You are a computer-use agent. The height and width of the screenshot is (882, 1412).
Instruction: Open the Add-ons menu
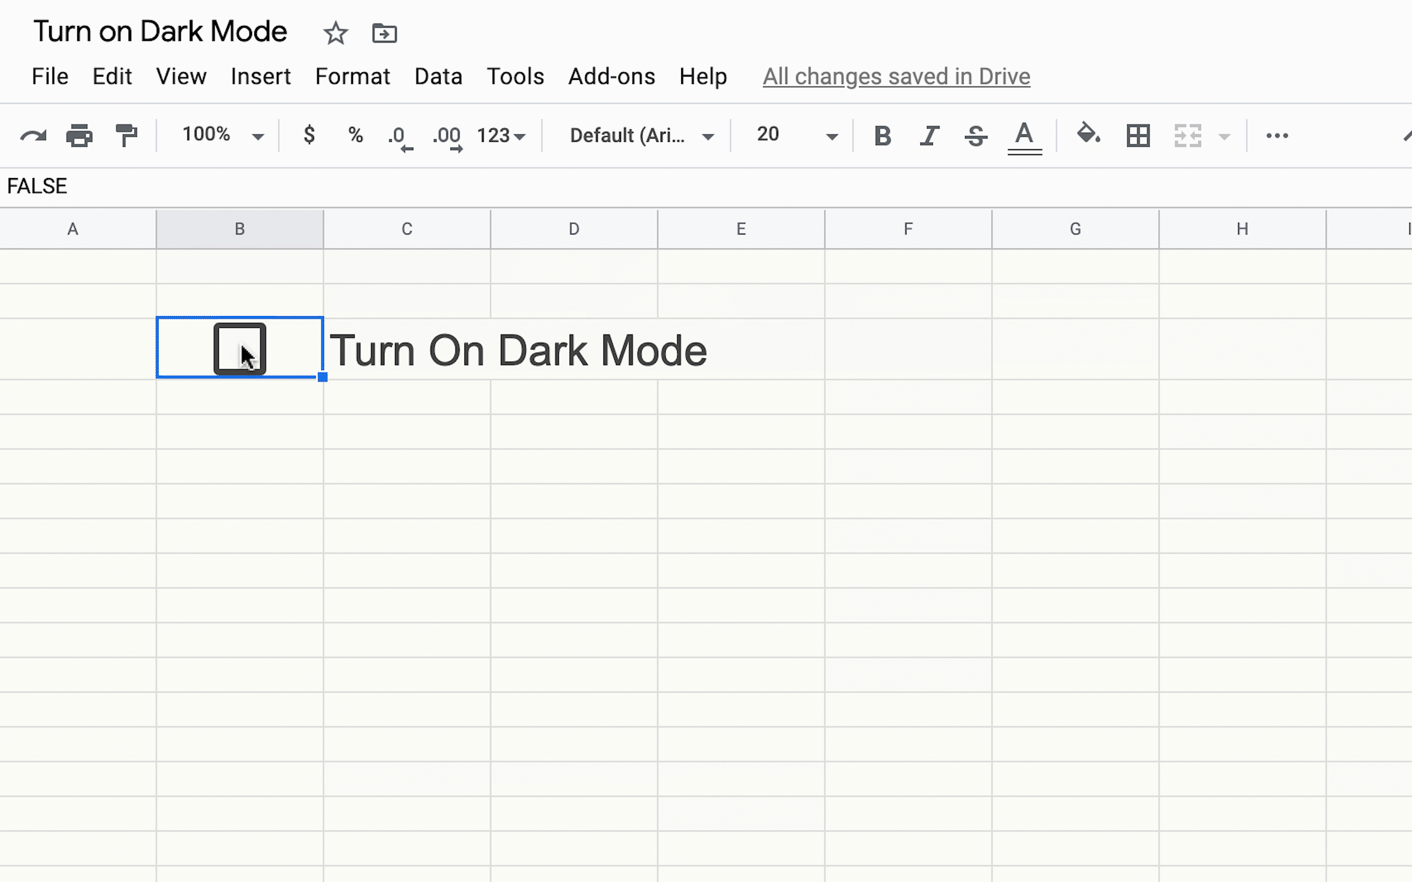point(612,77)
